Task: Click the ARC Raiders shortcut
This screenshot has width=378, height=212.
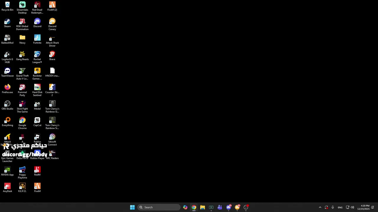Action: [x=52, y=155]
